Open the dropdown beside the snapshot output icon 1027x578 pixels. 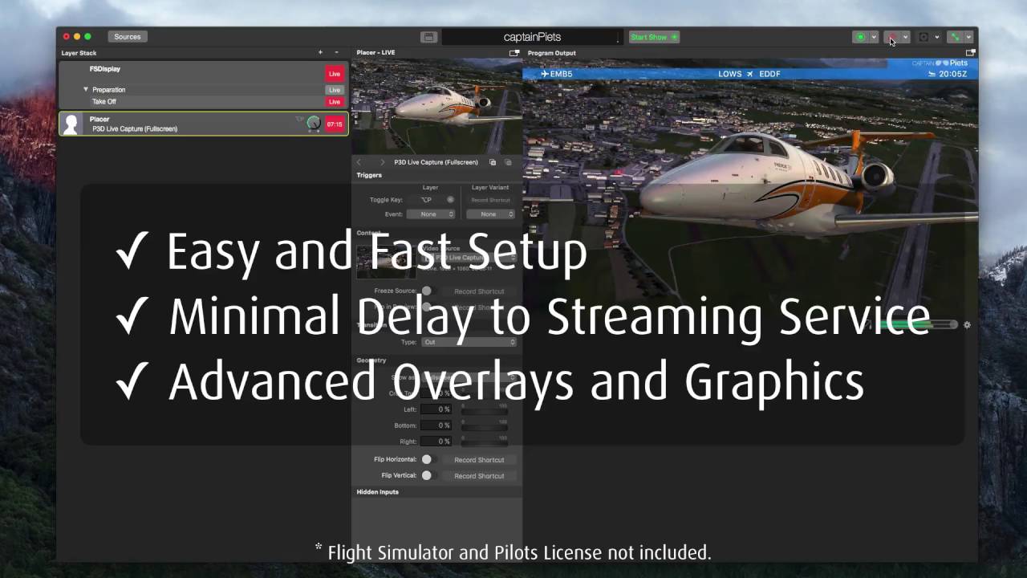[936, 37]
